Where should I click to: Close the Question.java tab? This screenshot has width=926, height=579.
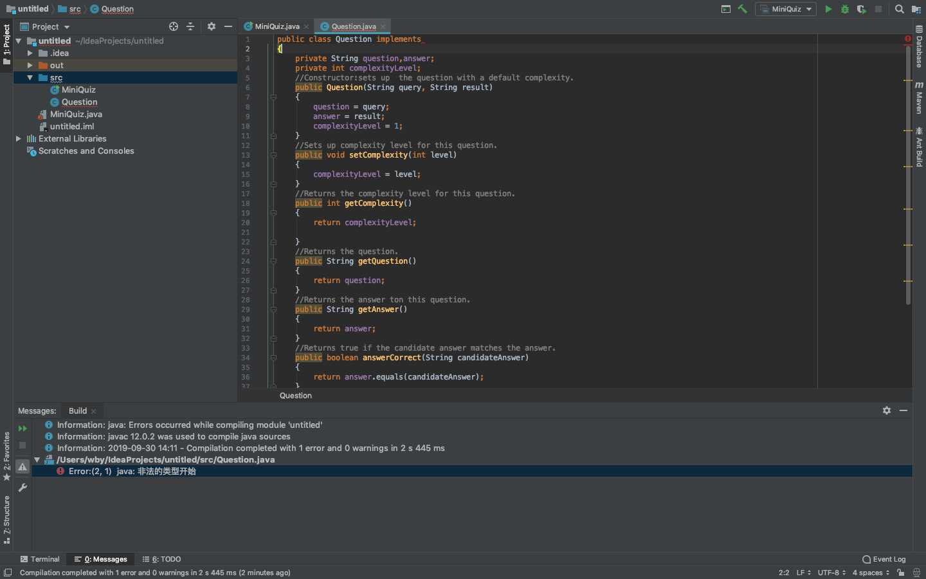pyautogui.click(x=383, y=26)
